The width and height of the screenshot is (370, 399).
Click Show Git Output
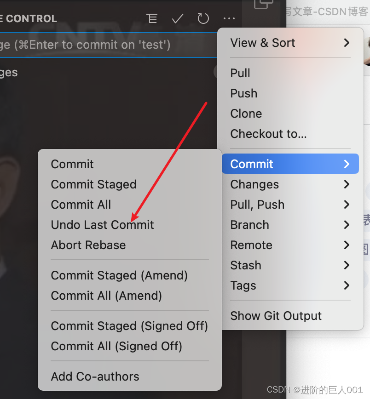(x=276, y=316)
